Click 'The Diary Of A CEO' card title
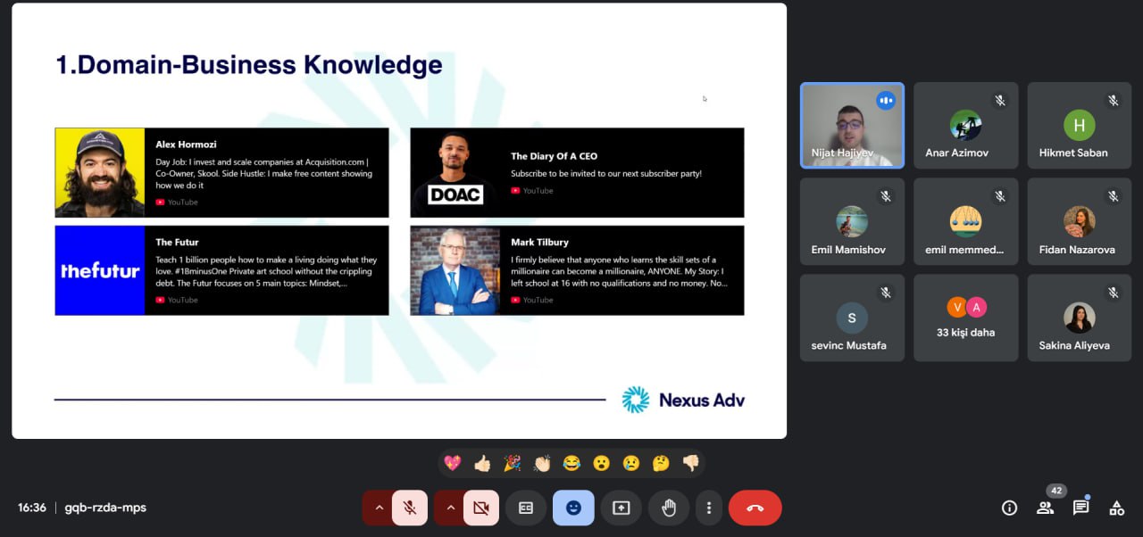Viewport: 1143px width, 537px height. [554, 156]
